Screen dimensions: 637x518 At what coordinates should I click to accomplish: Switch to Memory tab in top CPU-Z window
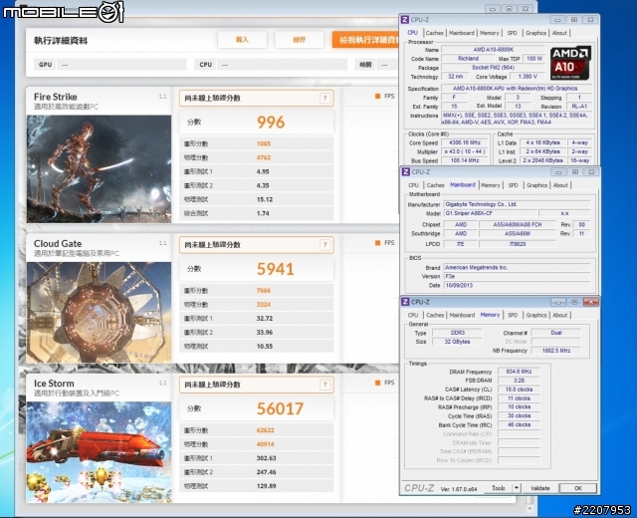pyautogui.click(x=489, y=33)
